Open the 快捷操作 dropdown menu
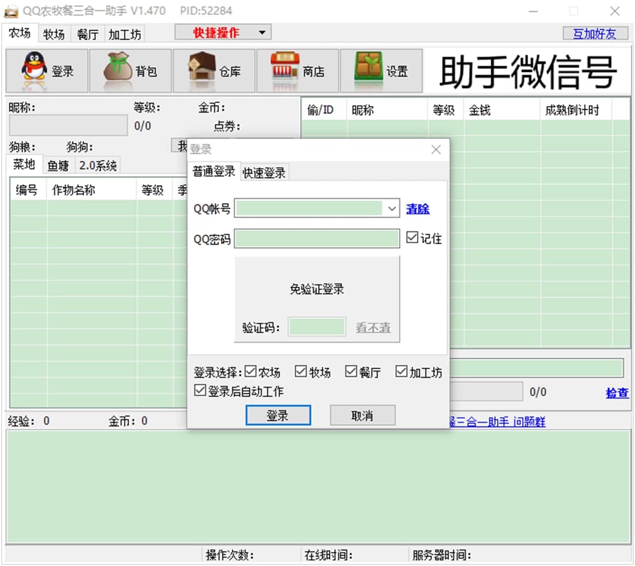The width and height of the screenshot is (635, 566). tap(223, 32)
